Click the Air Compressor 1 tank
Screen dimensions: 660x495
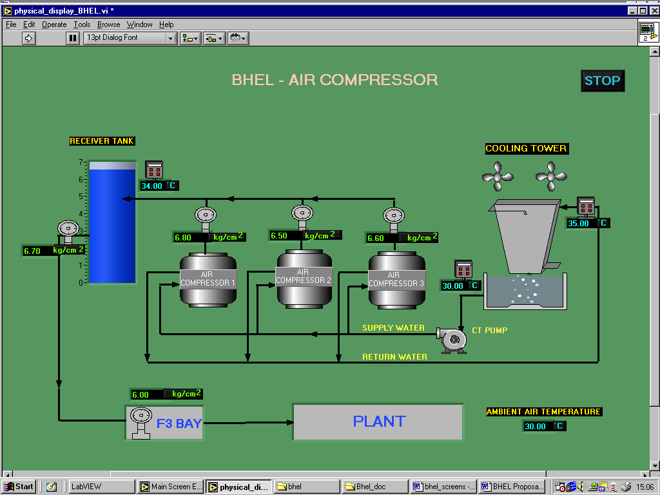point(208,280)
